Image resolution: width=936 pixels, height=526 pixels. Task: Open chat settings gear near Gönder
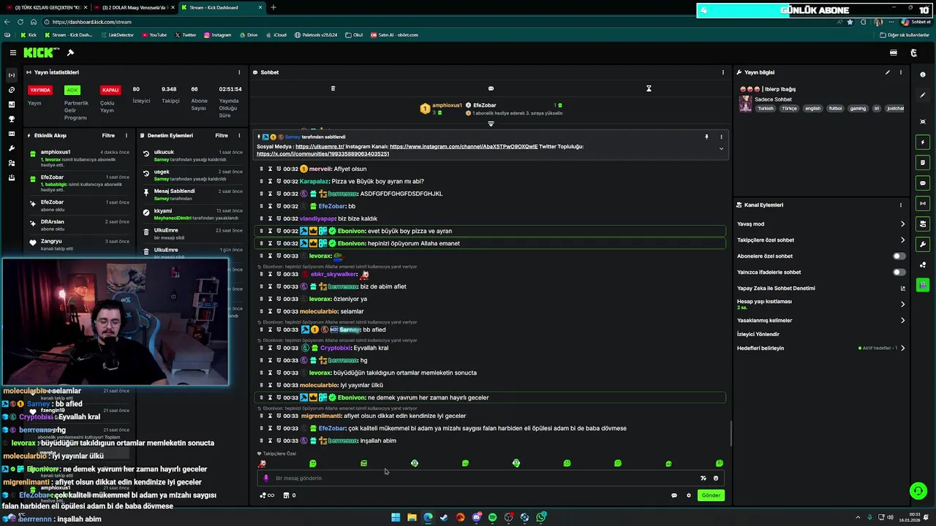coord(688,495)
